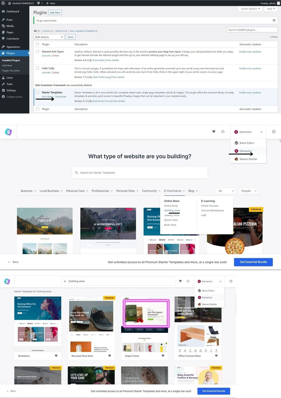
Task: Tick the select-all checkbox in table header
Action: click(38, 44)
